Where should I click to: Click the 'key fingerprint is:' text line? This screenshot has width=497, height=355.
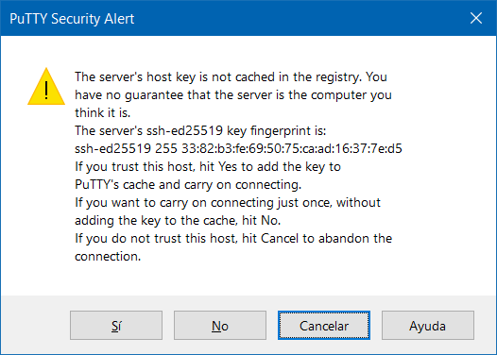[200, 131]
